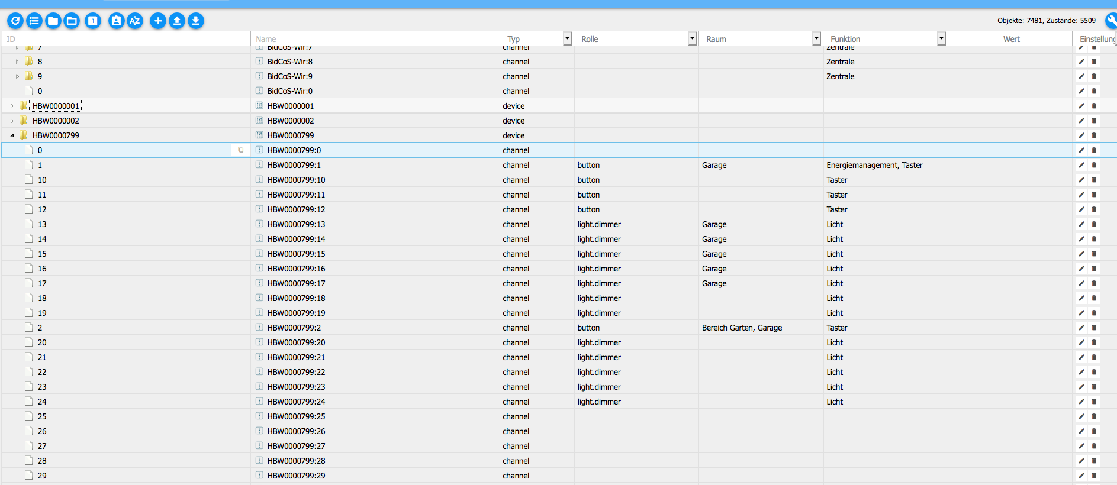This screenshot has width=1117, height=485.
Task: Click the expand first level '1' button
Action: (93, 21)
